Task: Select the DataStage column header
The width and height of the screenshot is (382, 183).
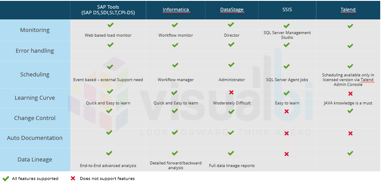Action: click(x=232, y=10)
